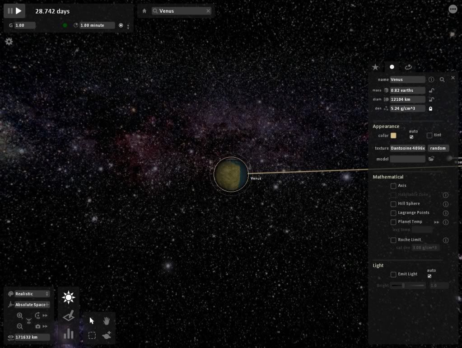Expand time controls with double-arrow chevron
462x348 pixels.
(x=128, y=26)
